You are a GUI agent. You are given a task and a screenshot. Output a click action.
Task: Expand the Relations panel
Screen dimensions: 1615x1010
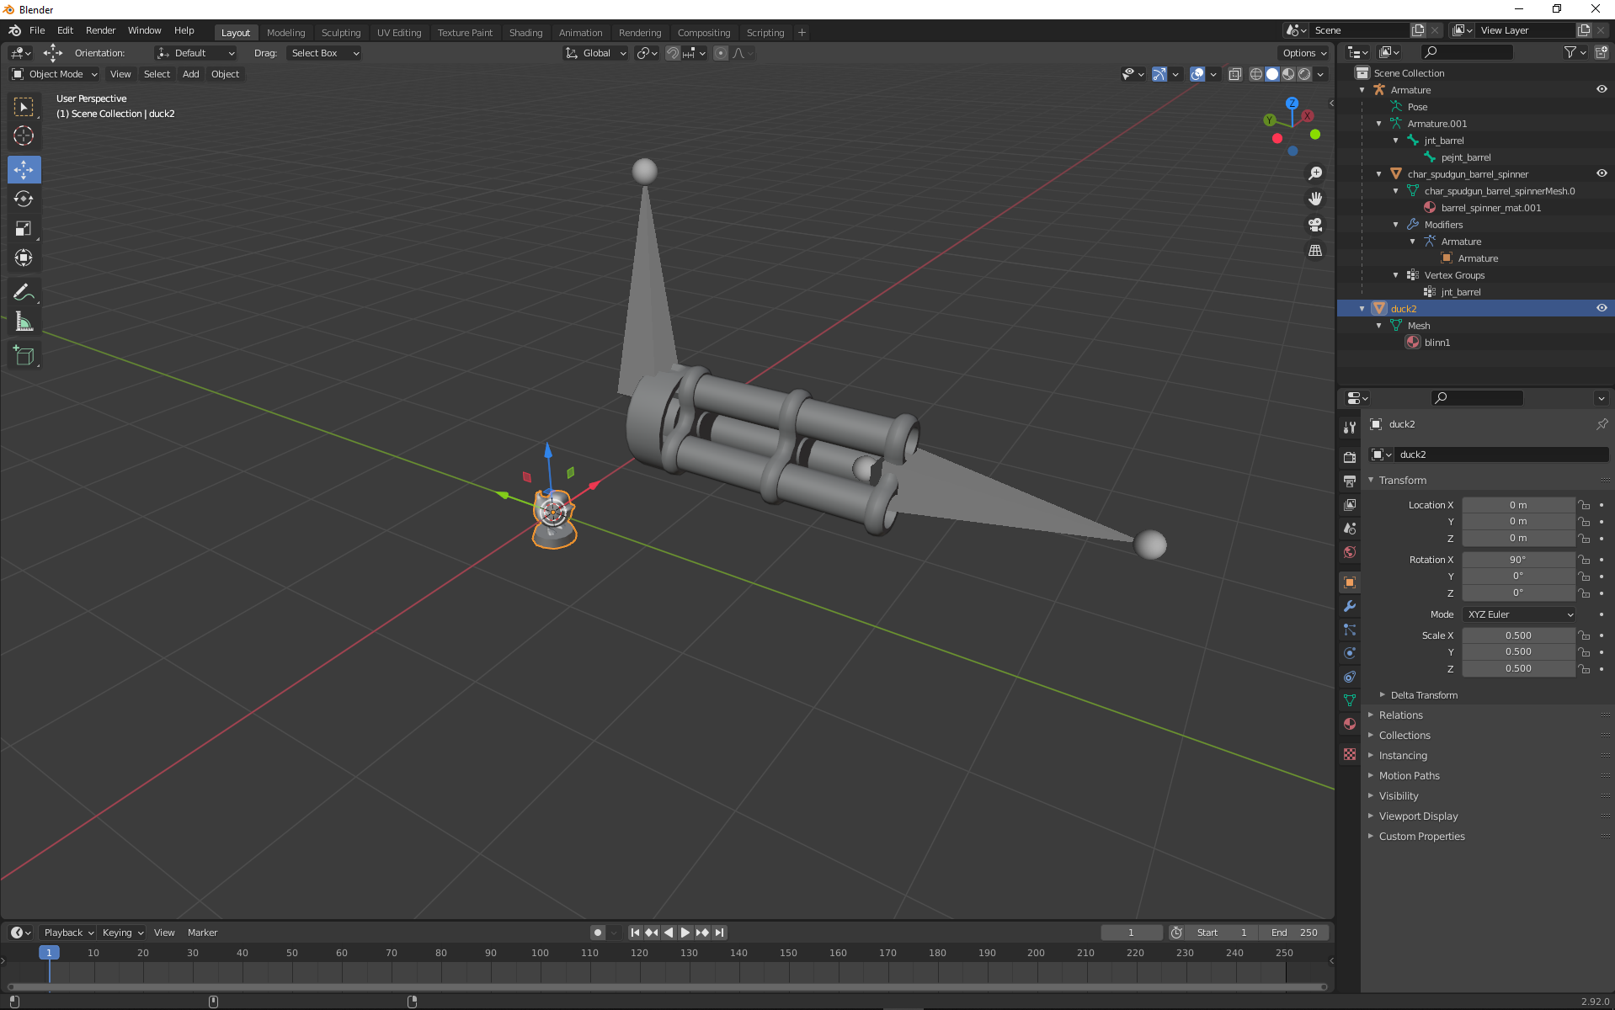(x=1400, y=715)
